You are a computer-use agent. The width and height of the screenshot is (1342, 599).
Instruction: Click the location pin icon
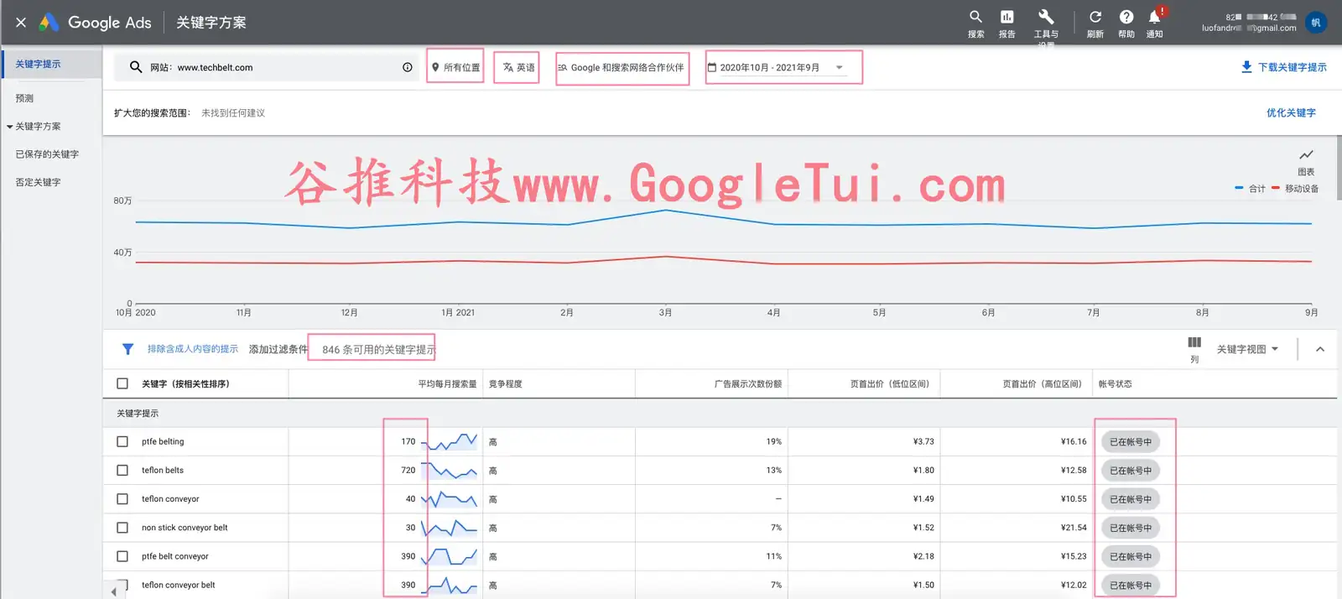coord(435,67)
